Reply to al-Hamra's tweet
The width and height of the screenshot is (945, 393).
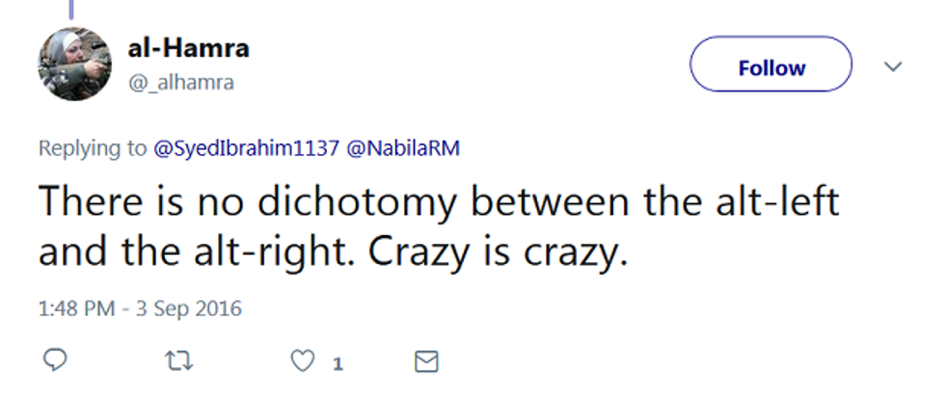click(54, 361)
